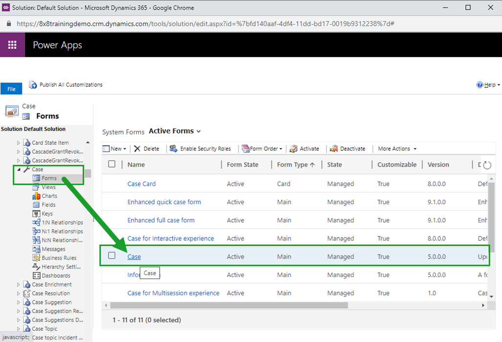This screenshot has height=342, width=502.
Task: Open the Help menu
Action: click(x=488, y=84)
